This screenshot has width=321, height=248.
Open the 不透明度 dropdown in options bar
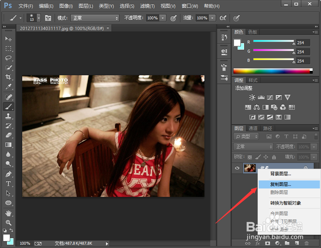(163, 18)
